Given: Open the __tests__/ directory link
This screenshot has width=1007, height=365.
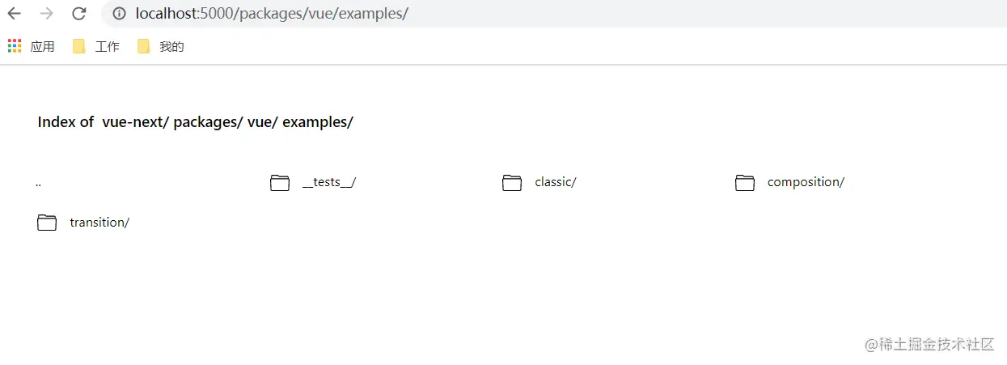Looking at the screenshot, I should [x=329, y=182].
